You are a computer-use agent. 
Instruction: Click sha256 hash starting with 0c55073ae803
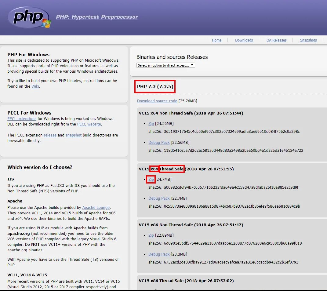point(232,206)
